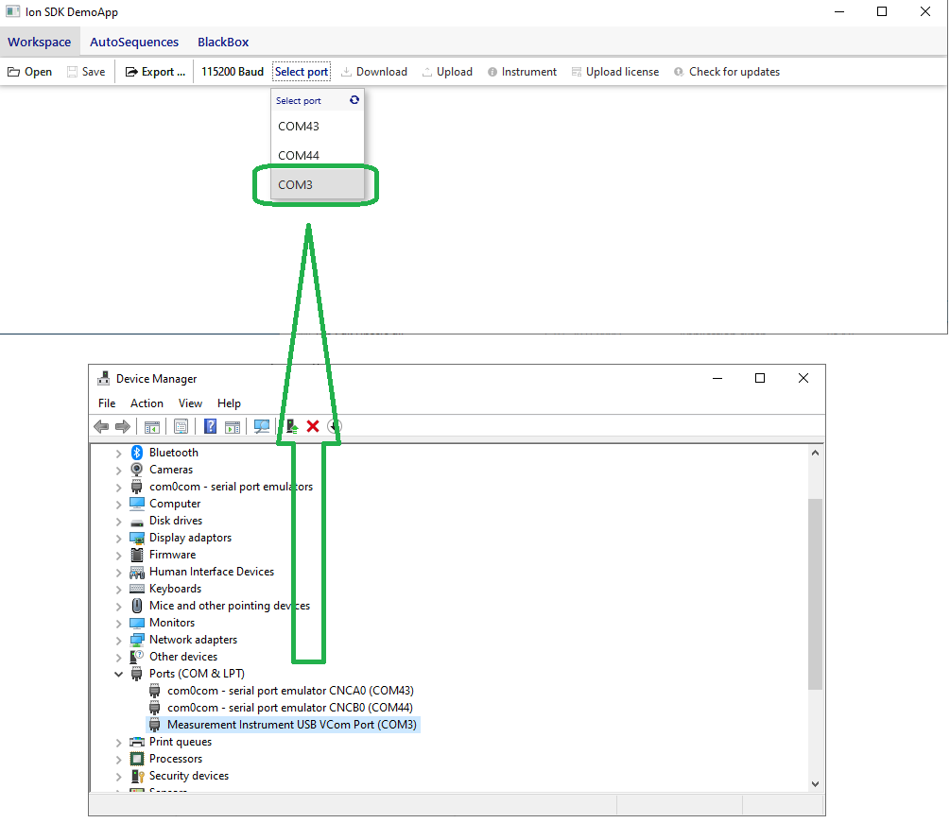Click the Export button

pyautogui.click(x=155, y=72)
